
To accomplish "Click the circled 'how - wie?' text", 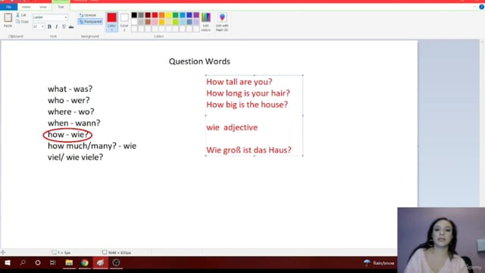I will point(67,135).
